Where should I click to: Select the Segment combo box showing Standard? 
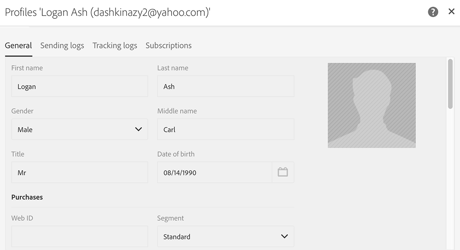(225, 237)
